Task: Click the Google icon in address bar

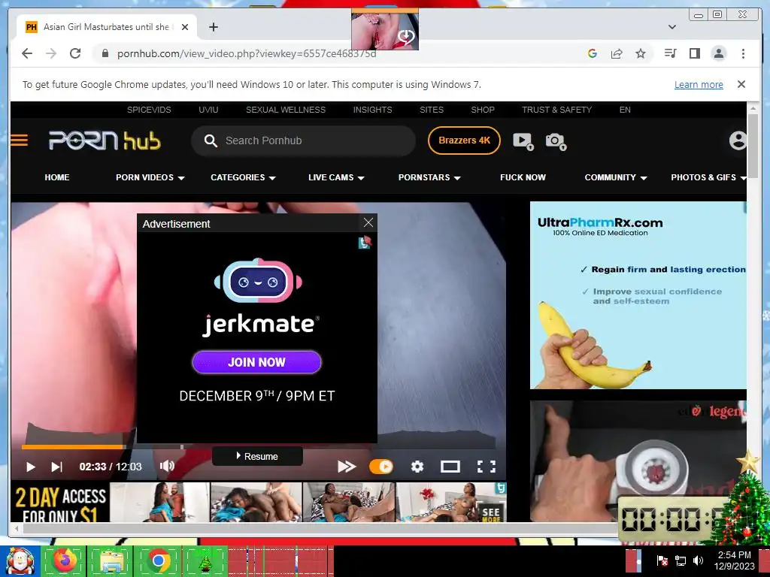Action: [593, 53]
